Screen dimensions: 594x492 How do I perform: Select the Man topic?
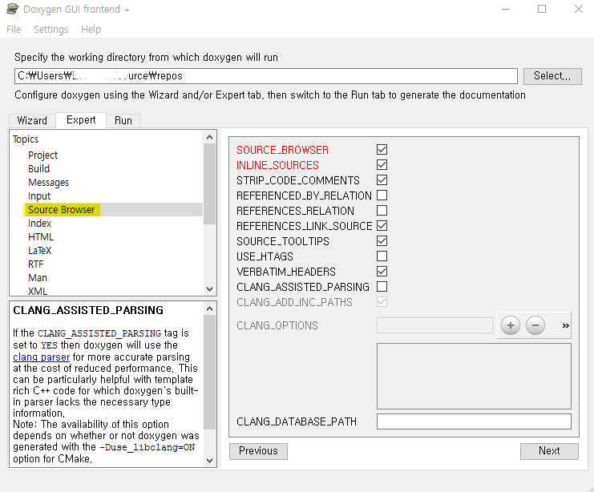coord(38,277)
